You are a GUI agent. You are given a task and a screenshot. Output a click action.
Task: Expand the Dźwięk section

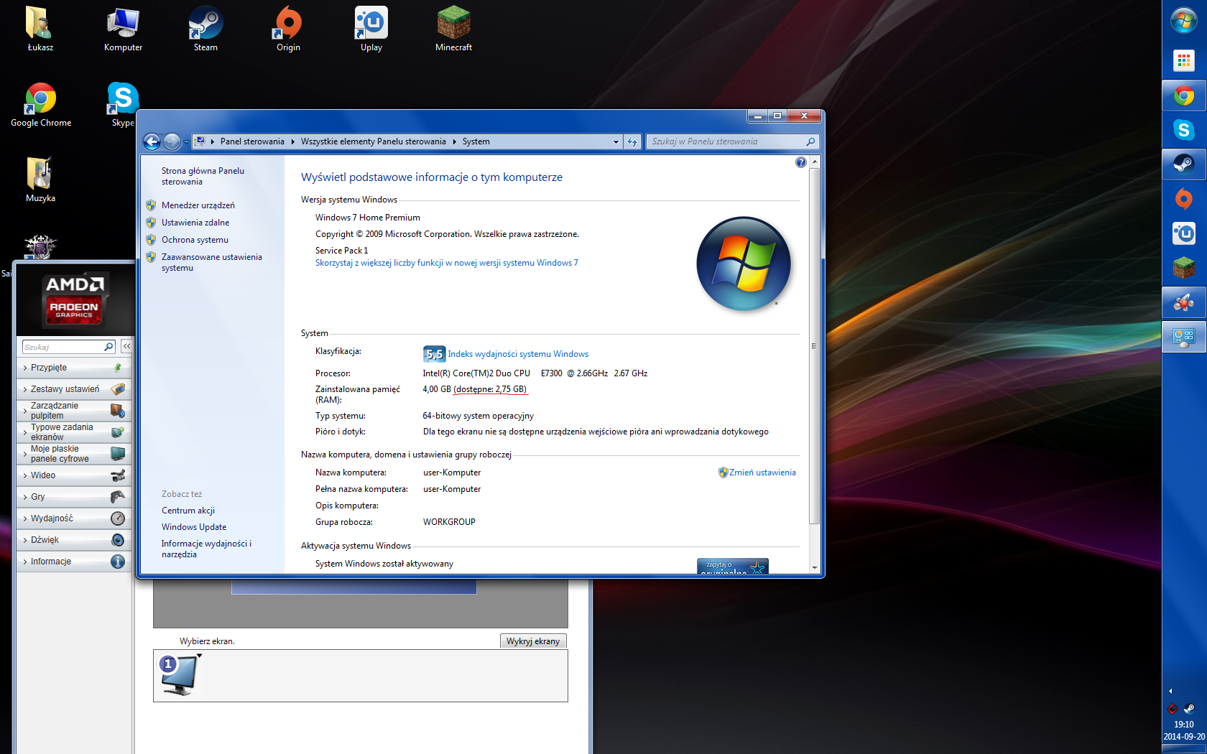click(74, 540)
